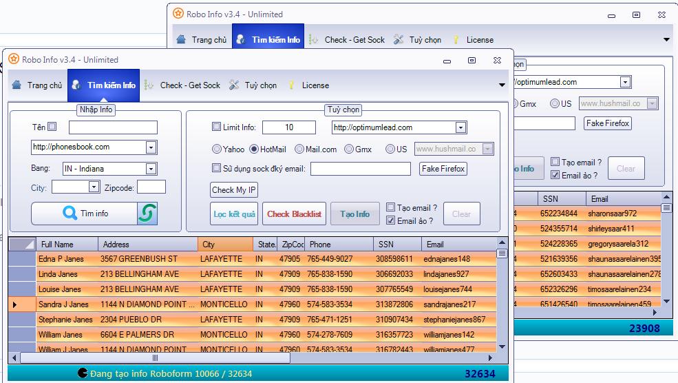Screen dimensions: 678x383
Task: Click the Check - Get Sock arrows icon
Action: [149, 85]
